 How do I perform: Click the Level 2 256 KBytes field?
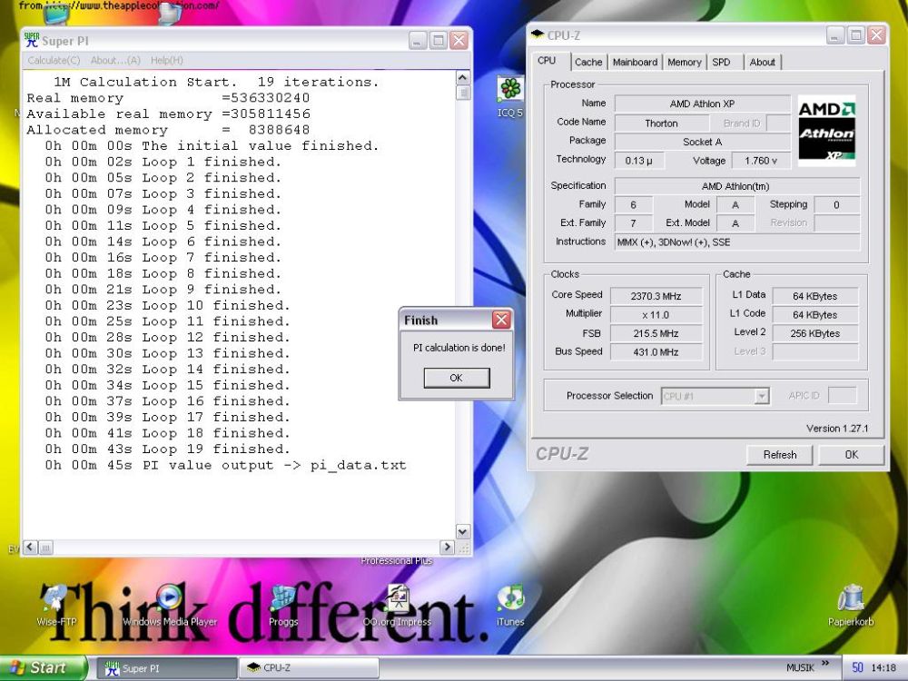point(814,333)
